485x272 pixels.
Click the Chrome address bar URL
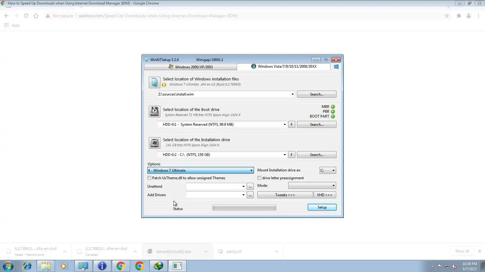click(158, 16)
